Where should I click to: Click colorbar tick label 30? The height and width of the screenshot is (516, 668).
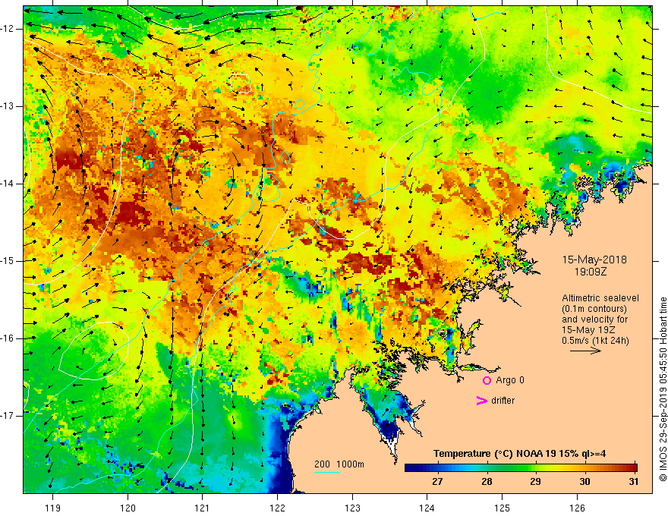tap(585, 482)
